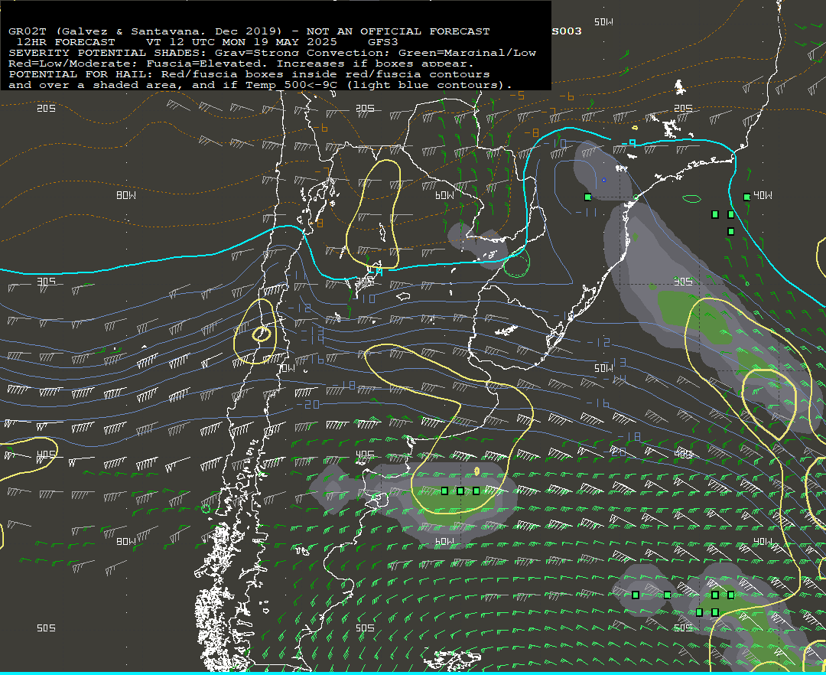Click the green circle contour near Uruguay border
This screenshot has height=675, width=826.
(516, 262)
